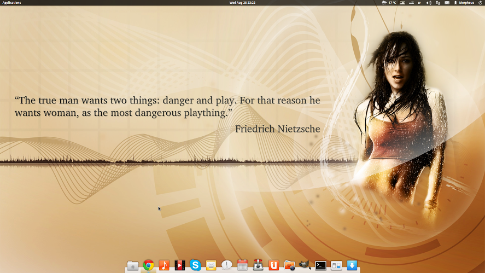Open the Terminal from the dock
The height and width of the screenshot is (273, 485).
[320, 265]
